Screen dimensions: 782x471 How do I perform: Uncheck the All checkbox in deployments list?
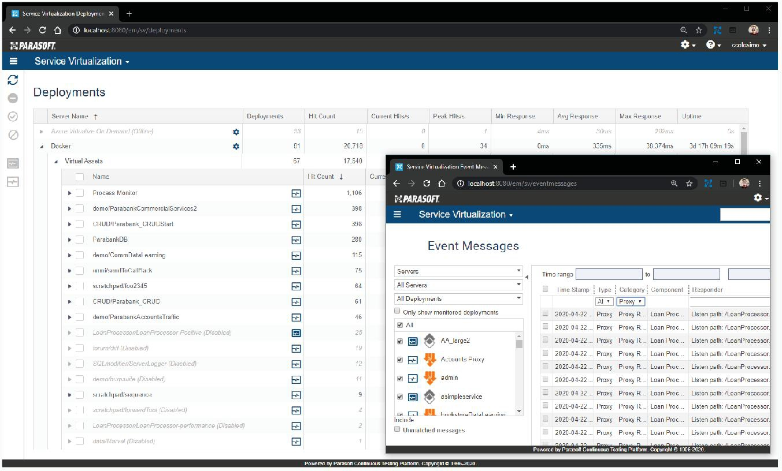[x=401, y=325]
